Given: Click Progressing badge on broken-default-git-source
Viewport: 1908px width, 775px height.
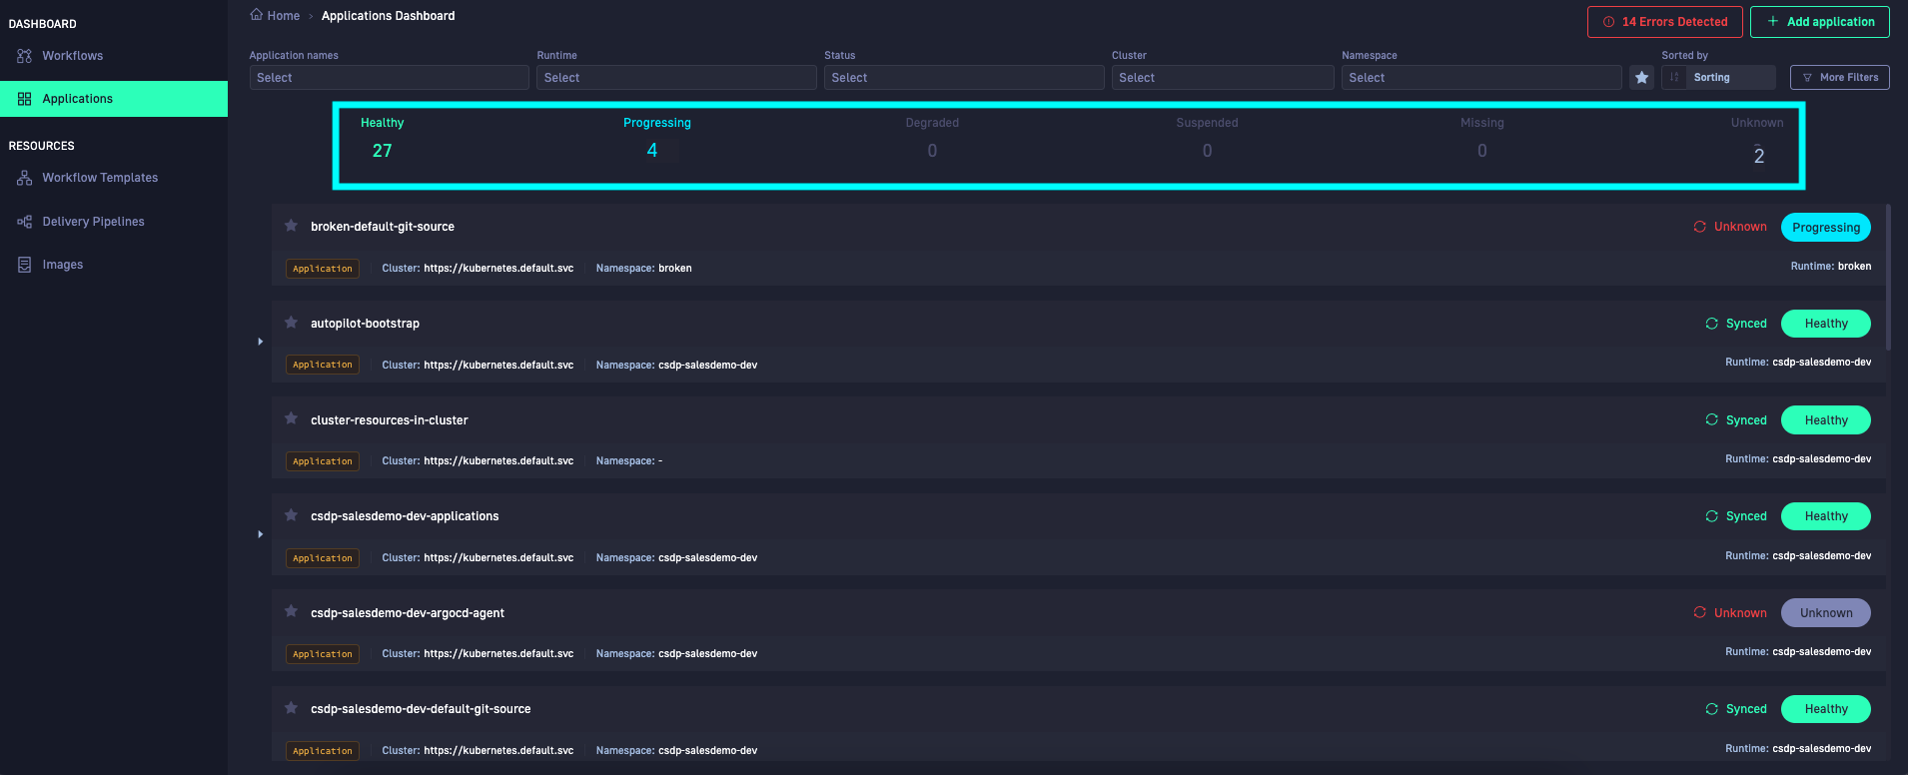Looking at the screenshot, I should coord(1826,227).
